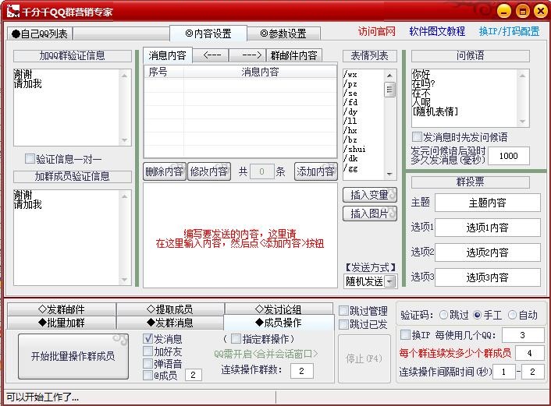Click the greeting delay field showing 1000
The width and height of the screenshot is (551, 406).
pos(509,156)
